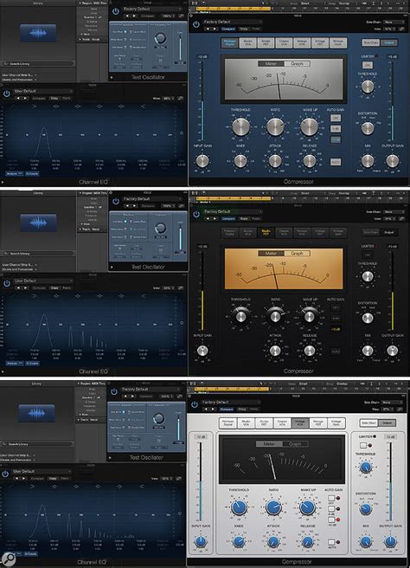The image size is (410, 568).
Task: Click the Ratio knob on the black Studio FET compressor
Action: tap(275, 316)
